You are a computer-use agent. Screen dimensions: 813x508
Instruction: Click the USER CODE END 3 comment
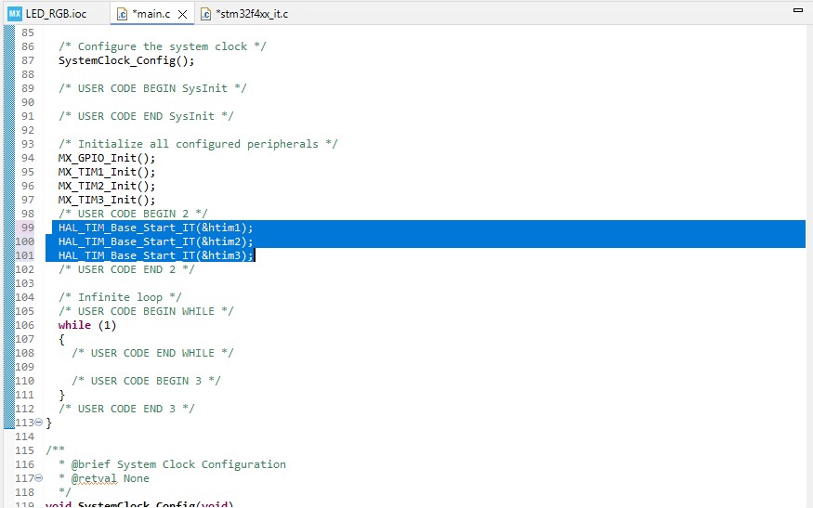coord(126,409)
